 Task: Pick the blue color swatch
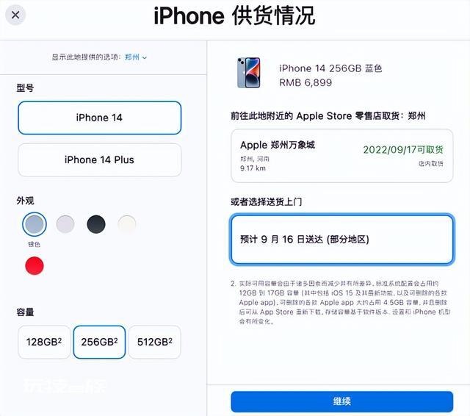tap(35, 224)
